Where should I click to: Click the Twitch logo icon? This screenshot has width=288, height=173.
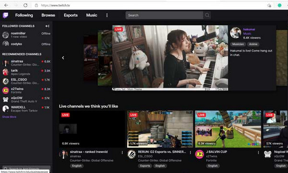pyautogui.click(x=5, y=15)
